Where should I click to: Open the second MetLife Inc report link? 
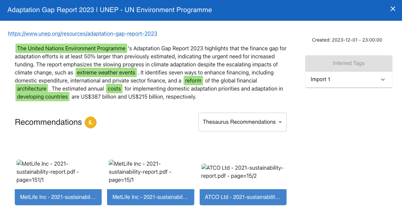150,197
